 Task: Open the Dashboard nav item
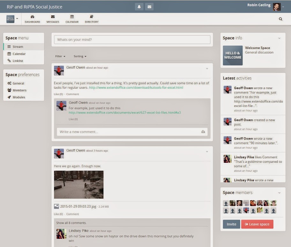[x=33, y=19]
